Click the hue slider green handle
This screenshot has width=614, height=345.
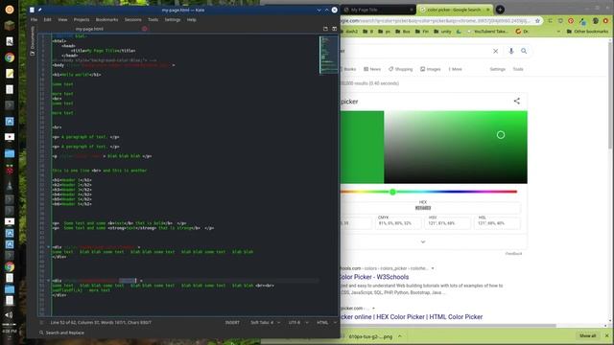click(x=392, y=192)
